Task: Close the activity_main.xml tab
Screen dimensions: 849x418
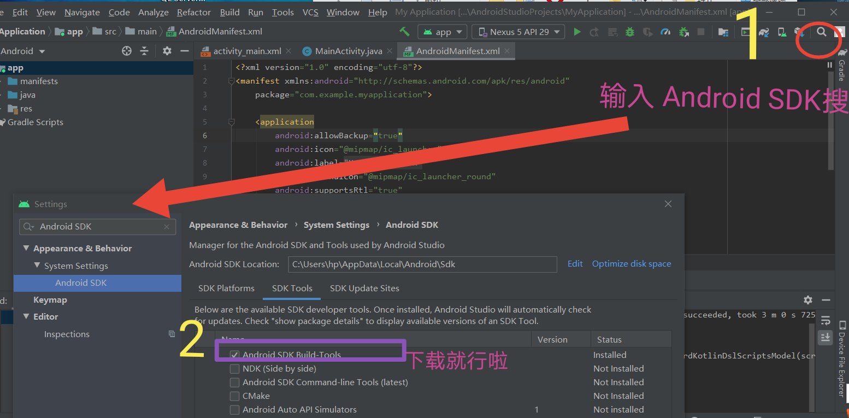Action: (288, 51)
